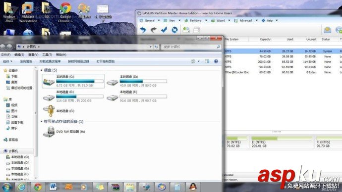The image size is (342, 192).
Task: Go back in the Explorer window
Action: pyautogui.click(x=2, y=47)
